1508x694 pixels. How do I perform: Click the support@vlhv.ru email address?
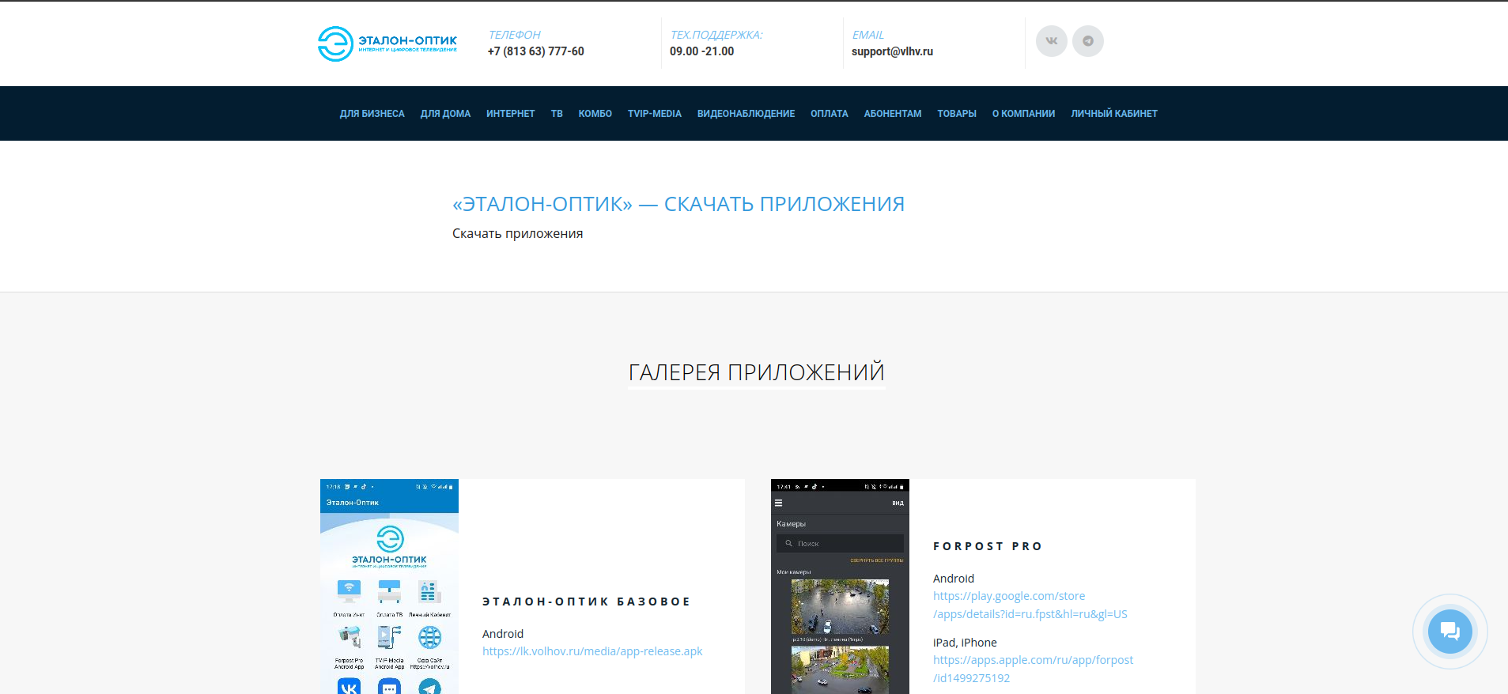click(892, 51)
